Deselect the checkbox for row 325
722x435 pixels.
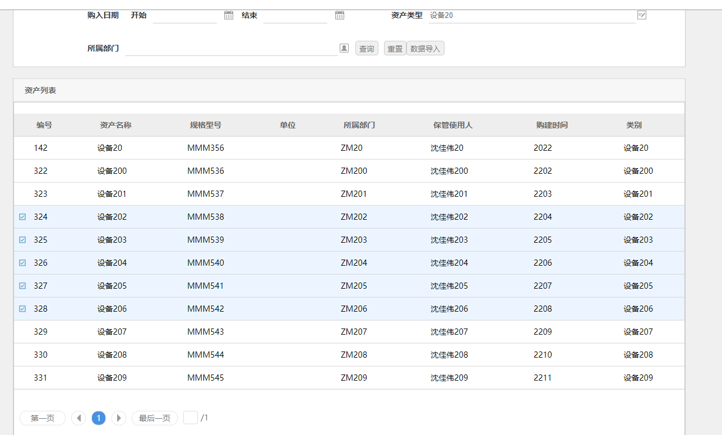[x=22, y=240]
